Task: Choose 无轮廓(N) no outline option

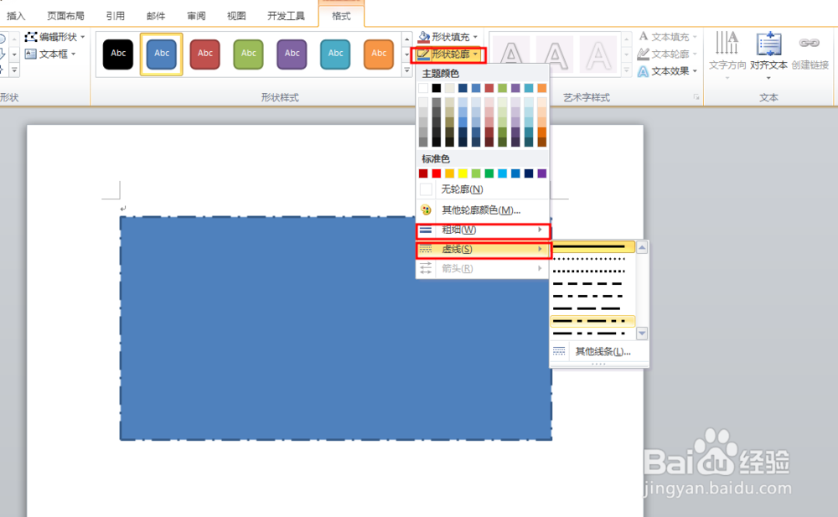Action: coord(483,189)
